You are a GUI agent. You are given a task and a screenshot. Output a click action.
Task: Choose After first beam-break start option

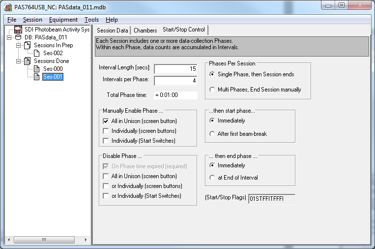[212, 134]
